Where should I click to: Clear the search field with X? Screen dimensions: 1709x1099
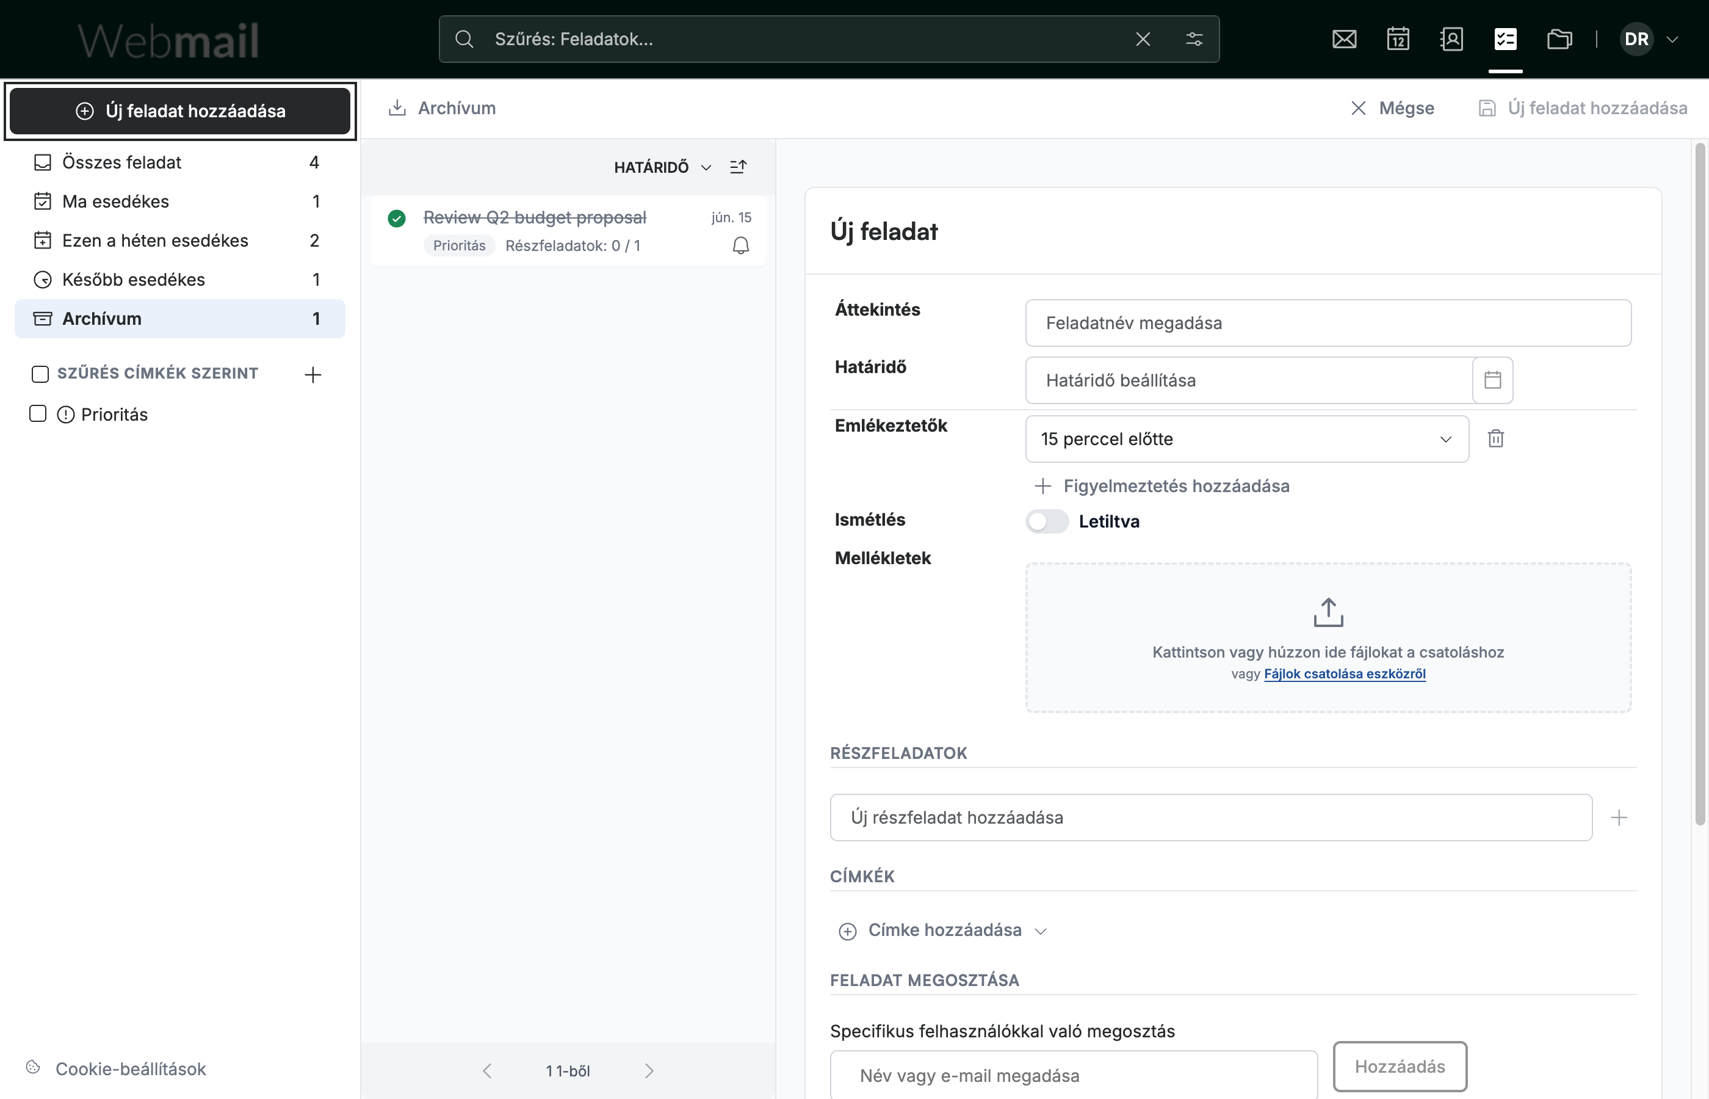coord(1143,39)
